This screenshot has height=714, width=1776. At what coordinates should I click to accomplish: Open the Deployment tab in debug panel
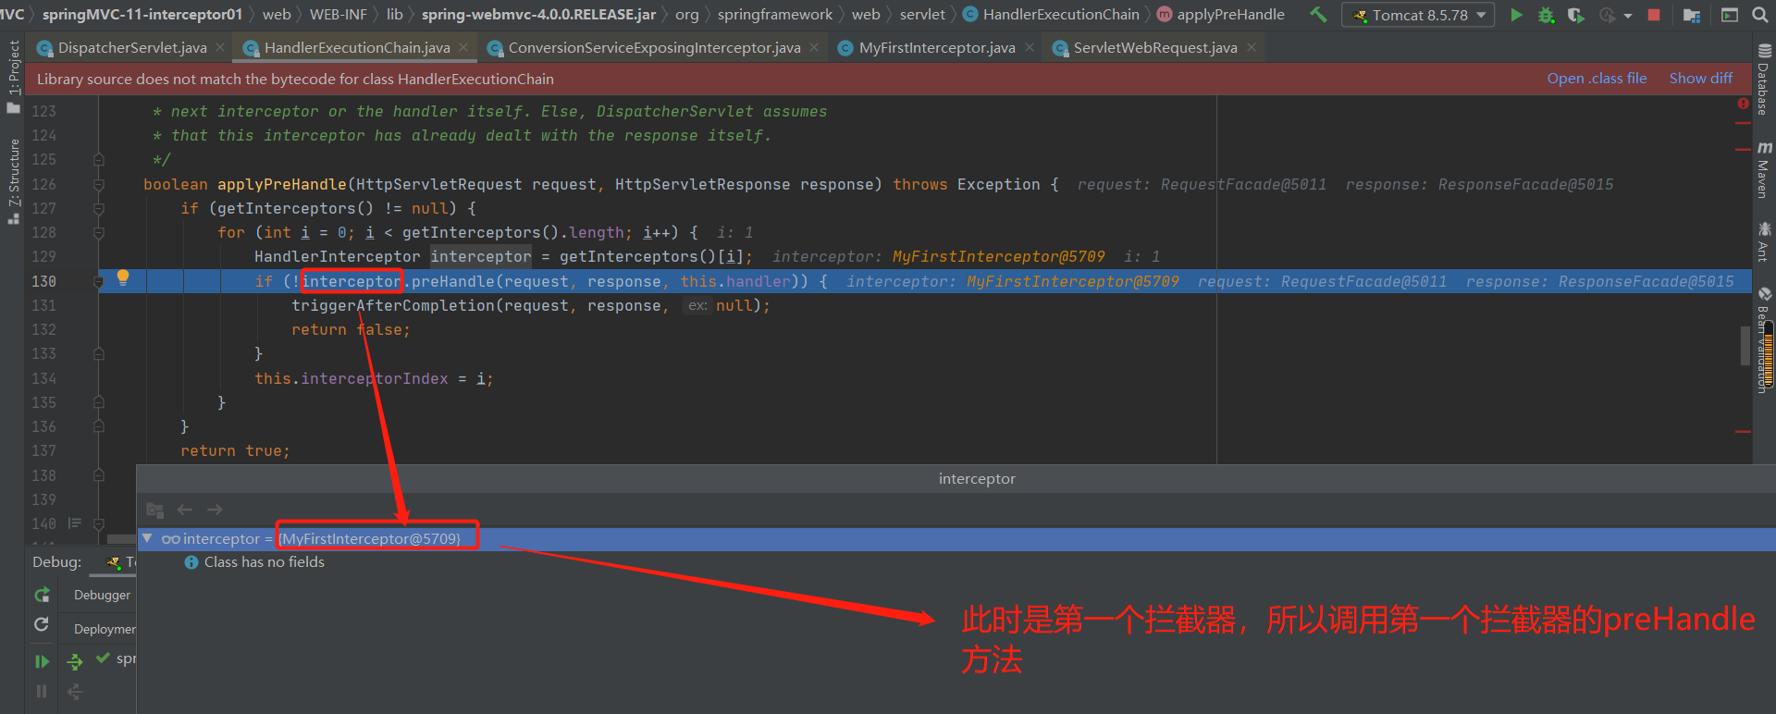pyautogui.click(x=104, y=629)
